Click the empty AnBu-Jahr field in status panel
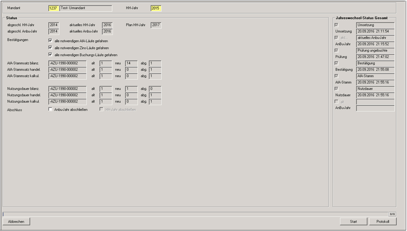 375,108
